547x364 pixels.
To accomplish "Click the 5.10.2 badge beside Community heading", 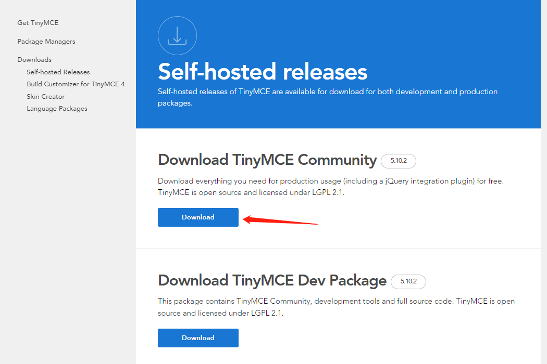I will pyautogui.click(x=399, y=161).
